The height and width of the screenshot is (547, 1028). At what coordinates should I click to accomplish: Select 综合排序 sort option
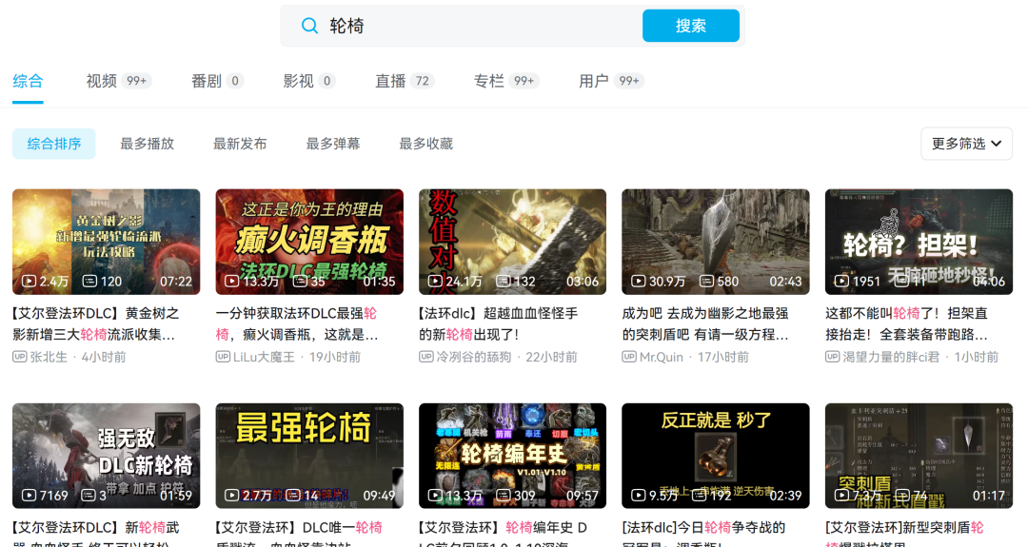[x=53, y=144]
